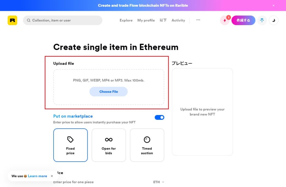The width and height of the screenshot is (286, 187).
Task: Expand the ETH currency dropdown
Action: coord(159,182)
